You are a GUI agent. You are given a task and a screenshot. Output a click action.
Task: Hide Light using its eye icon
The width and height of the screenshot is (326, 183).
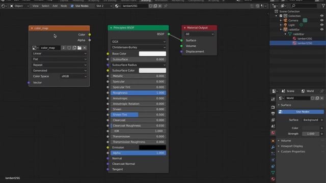pos(322,25)
